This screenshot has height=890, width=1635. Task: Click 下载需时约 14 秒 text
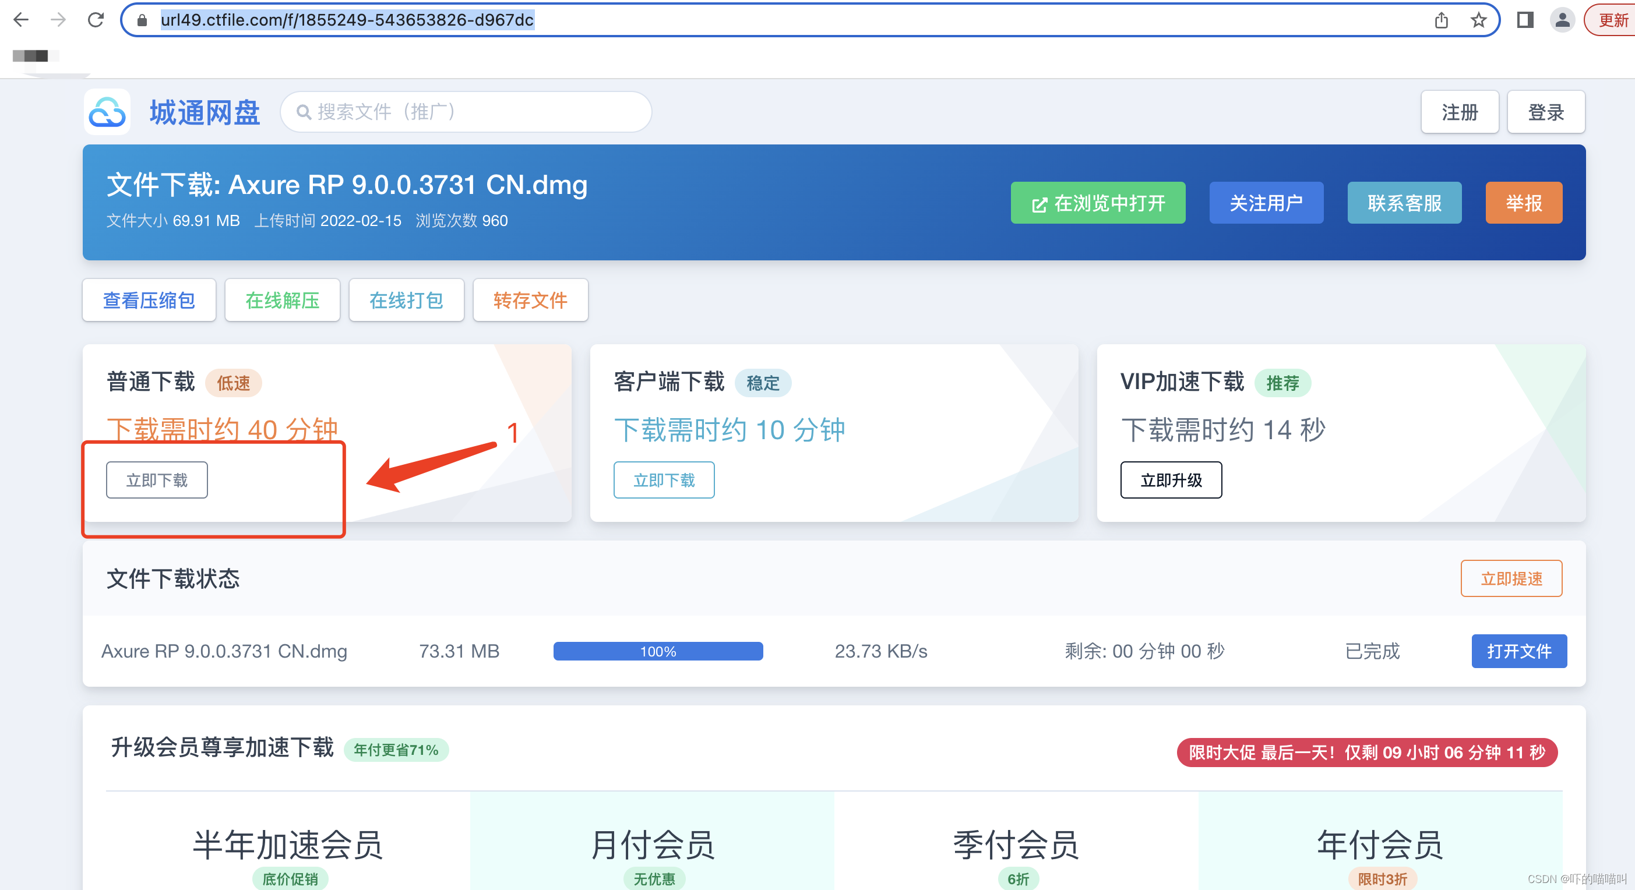tap(1222, 429)
